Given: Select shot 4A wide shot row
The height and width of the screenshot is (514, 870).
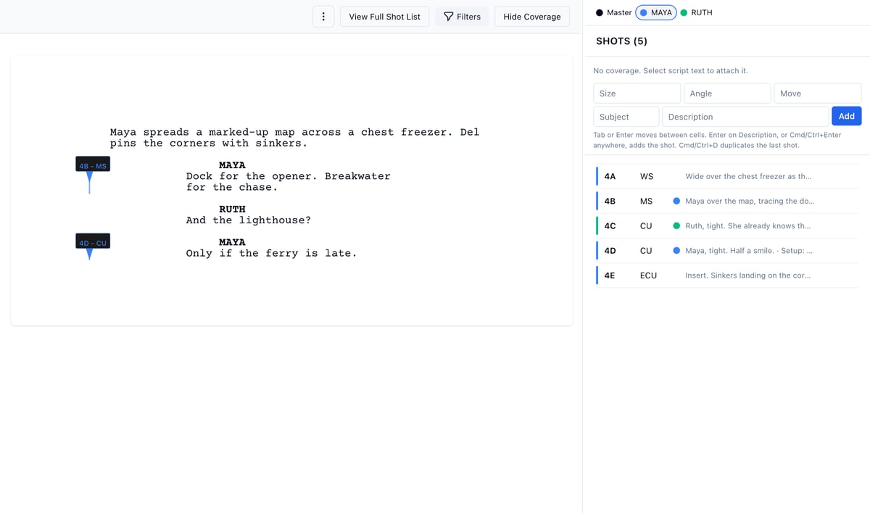Looking at the screenshot, I should pyautogui.click(x=727, y=176).
